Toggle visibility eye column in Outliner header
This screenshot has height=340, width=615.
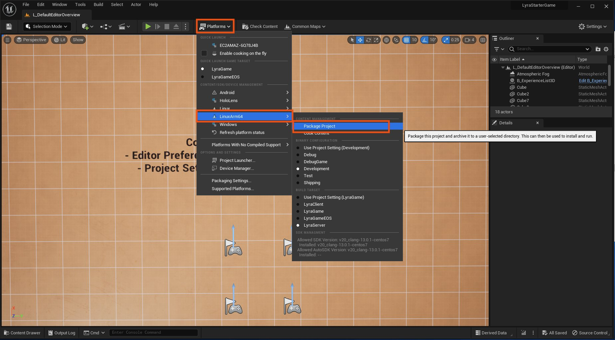click(494, 59)
